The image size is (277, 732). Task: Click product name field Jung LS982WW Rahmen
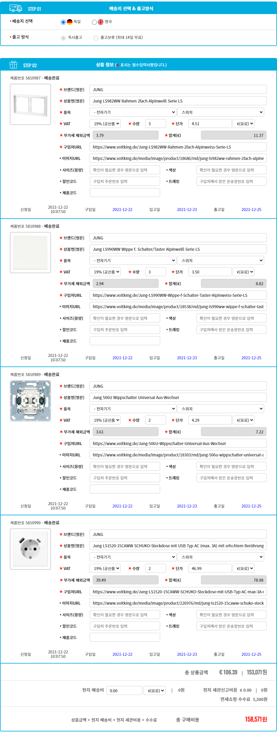point(178,101)
